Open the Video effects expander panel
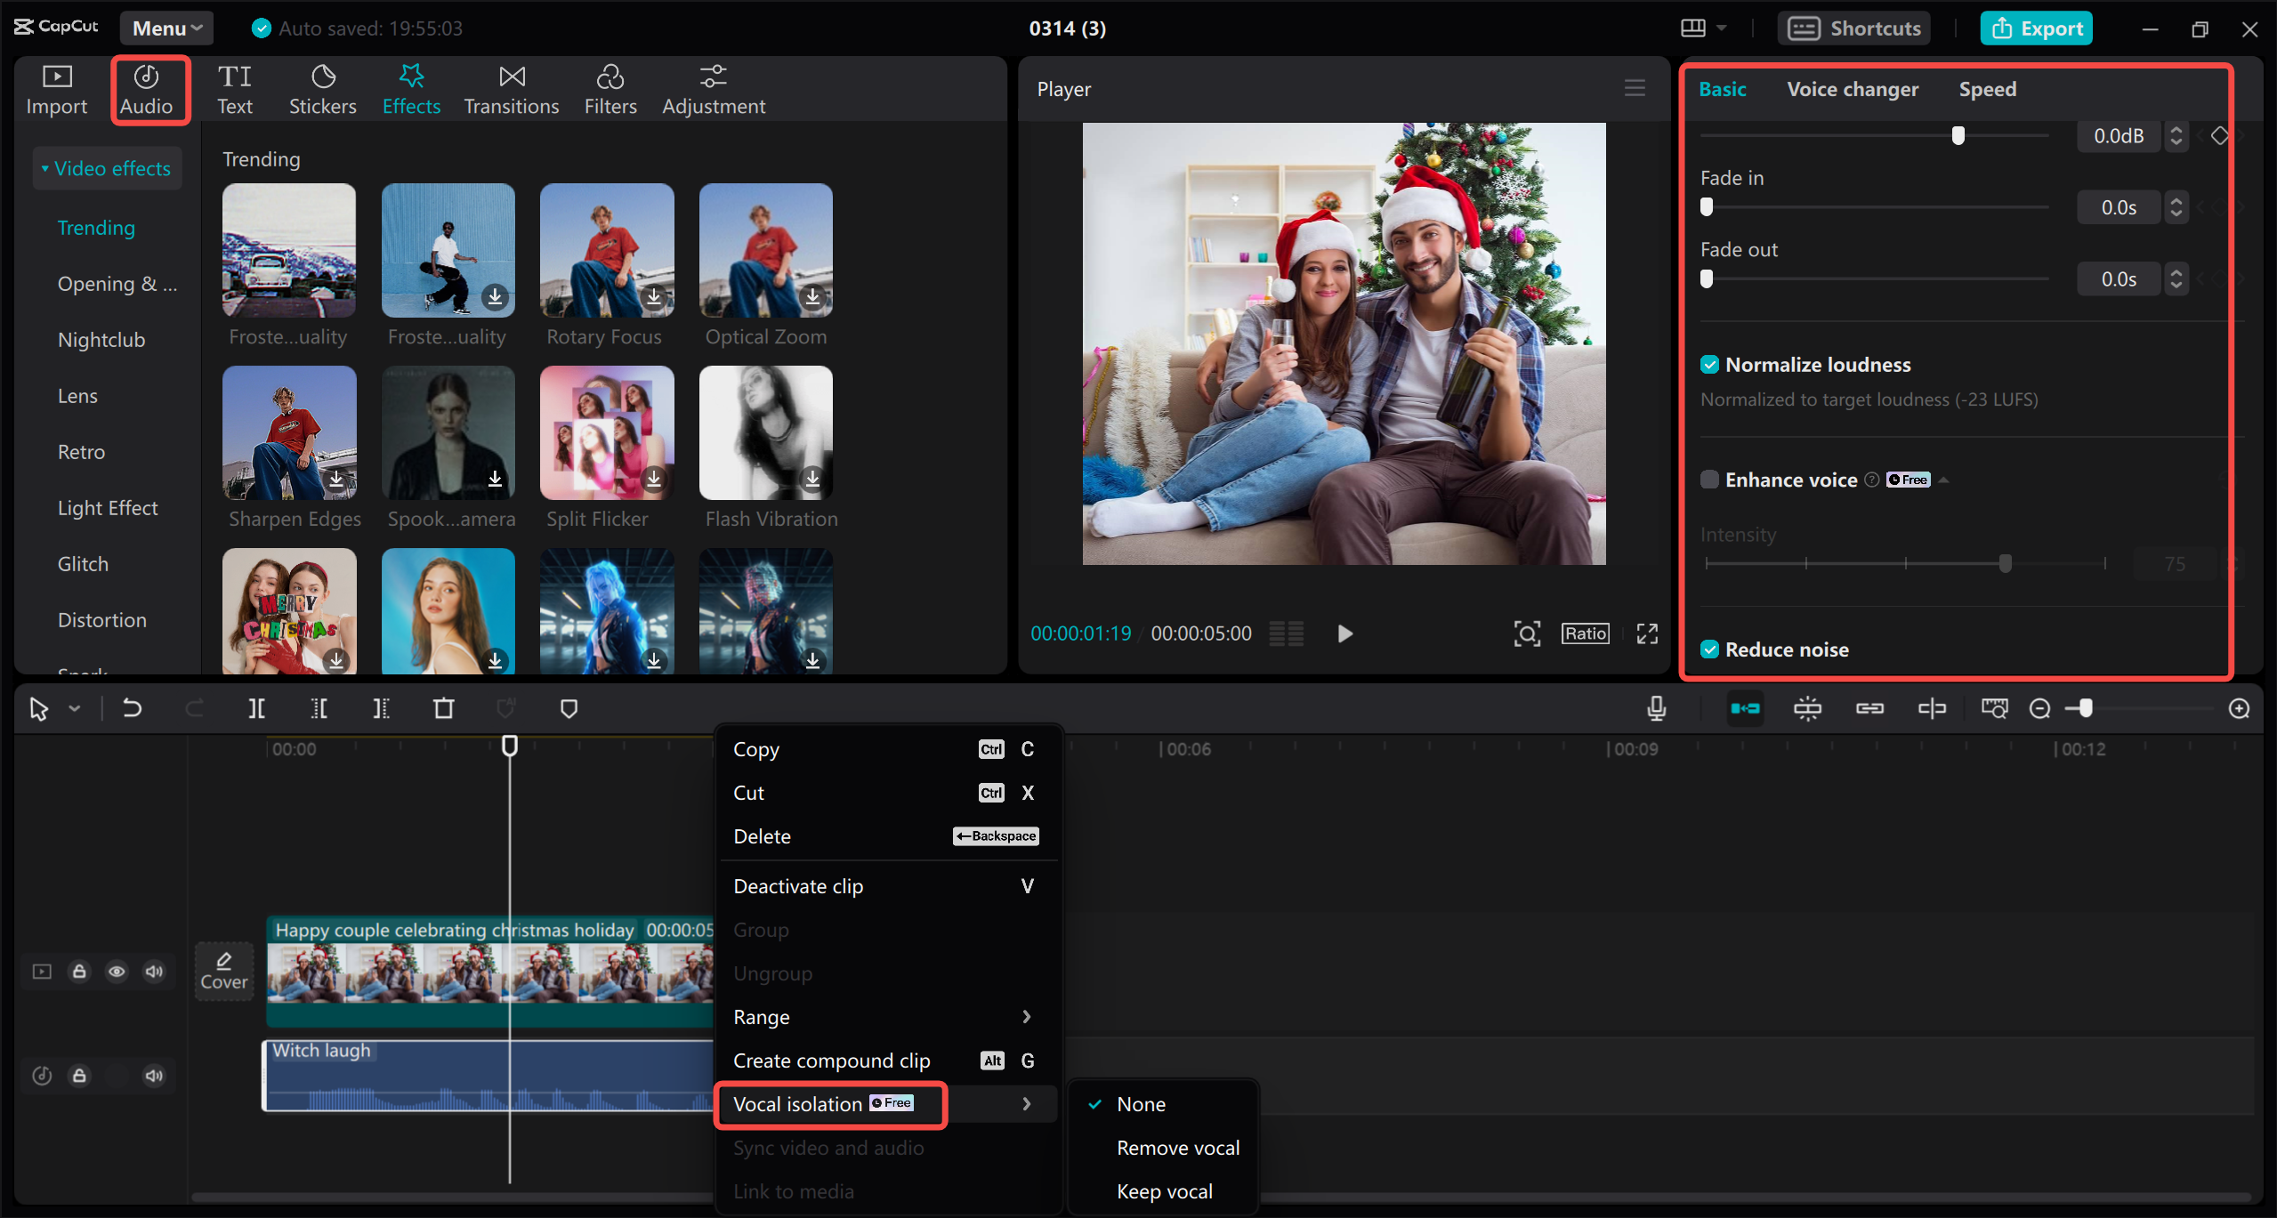Image resolution: width=2277 pixels, height=1218 pixels. [x=104, y=169]
